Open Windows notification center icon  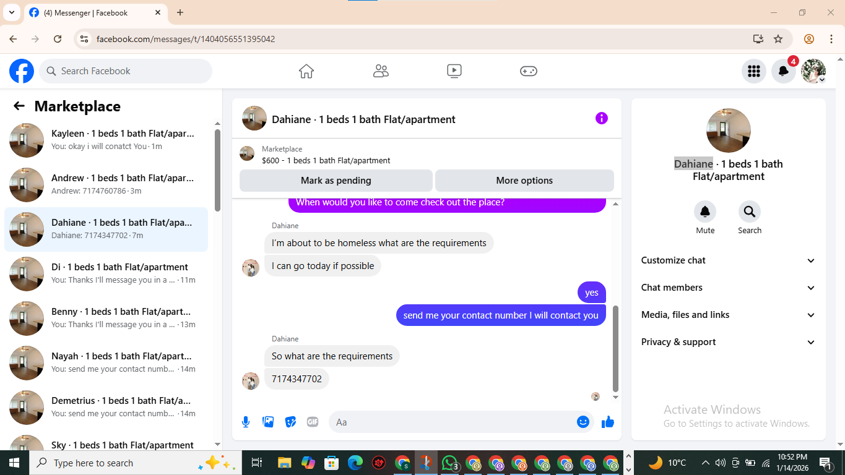coord(826,463)
